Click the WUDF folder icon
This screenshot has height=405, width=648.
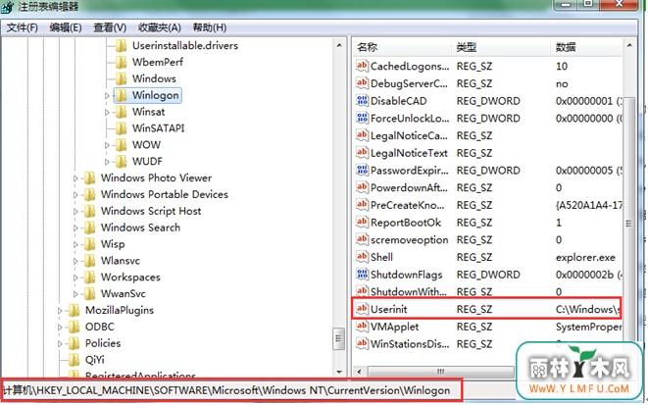tap(122, 161)
